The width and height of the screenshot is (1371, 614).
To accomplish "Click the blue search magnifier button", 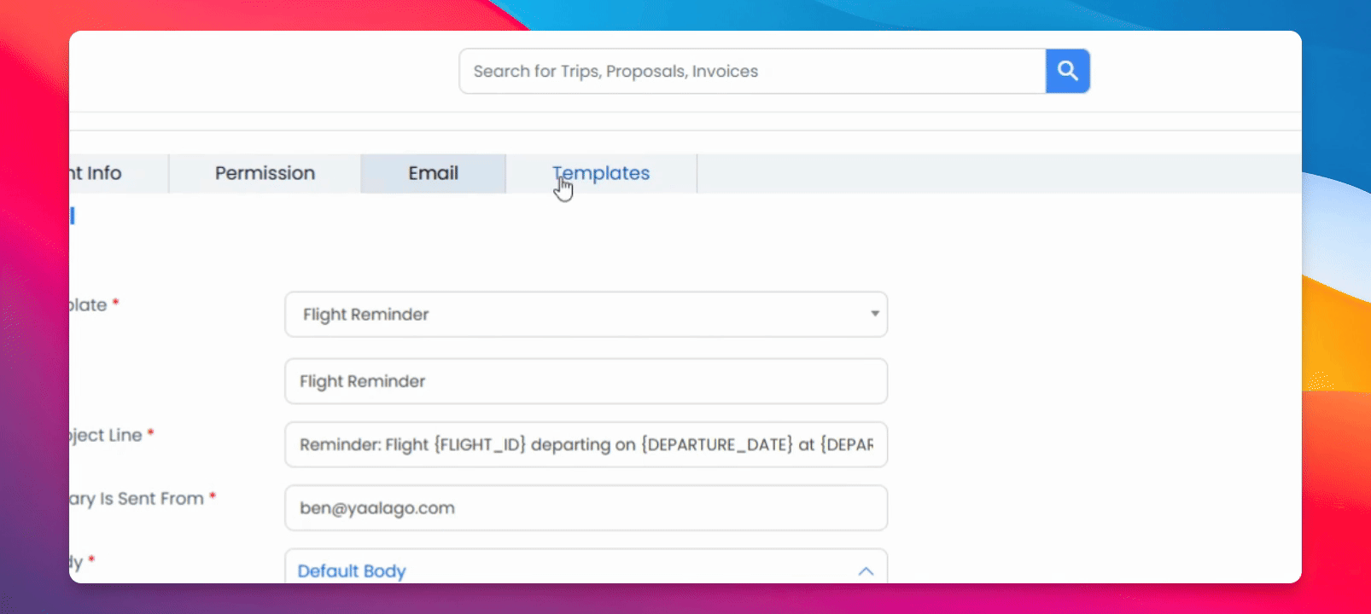I will pyautogui.click(x=1067, y=71).
